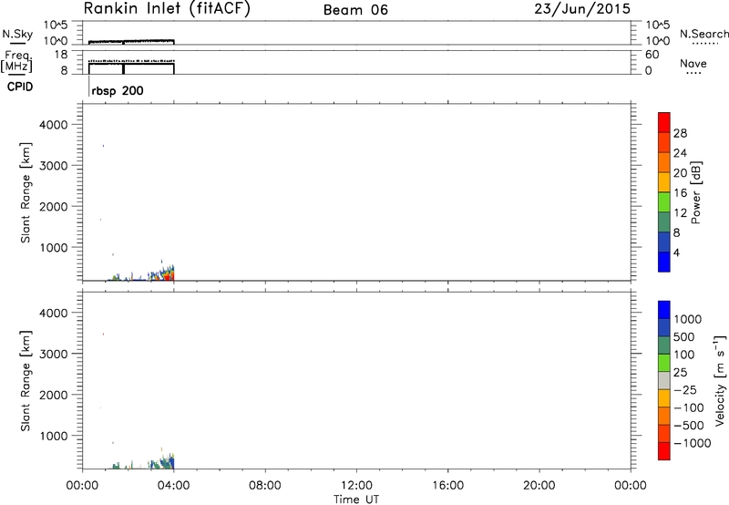The width and height of the screenshot is (729, 505).
Task: Click the 24 tick on Power colorbar
Action: pos(680,153)
